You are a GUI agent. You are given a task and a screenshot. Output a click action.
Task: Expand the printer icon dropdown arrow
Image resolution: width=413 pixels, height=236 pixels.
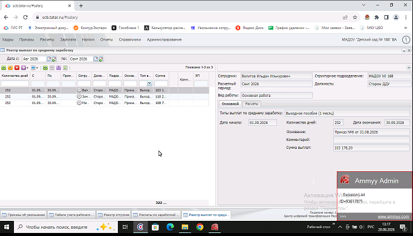pyautogui.click(x=37, y=68)
